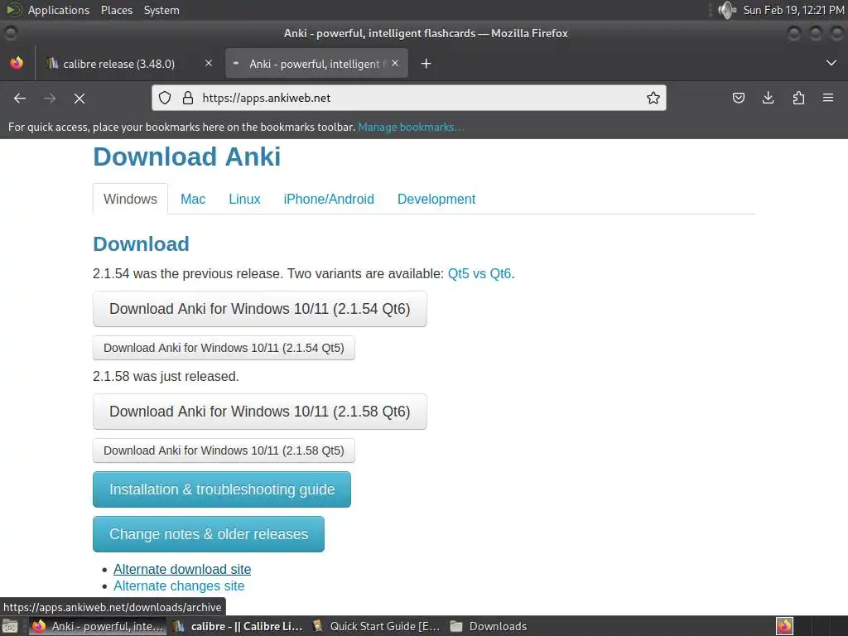Screen dimensions: 848x636
Task: Download Anki 2.1.54 Qt6 for Windows
Action: pyautogui.click(x=259, y=309)
